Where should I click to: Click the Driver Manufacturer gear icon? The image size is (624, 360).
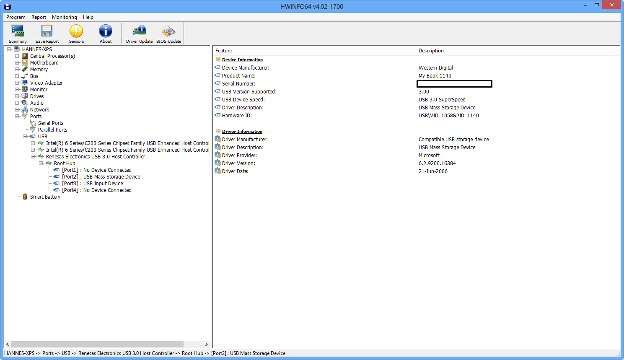pos(218,139)
